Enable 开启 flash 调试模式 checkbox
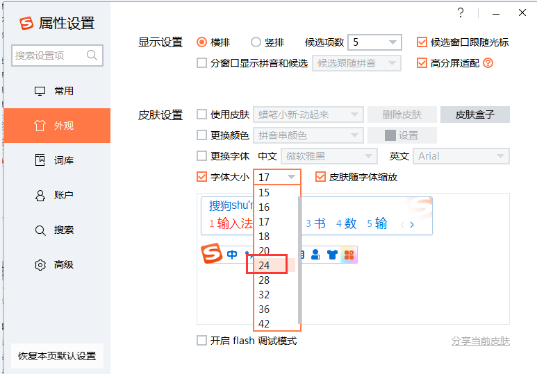 [201, 341]
